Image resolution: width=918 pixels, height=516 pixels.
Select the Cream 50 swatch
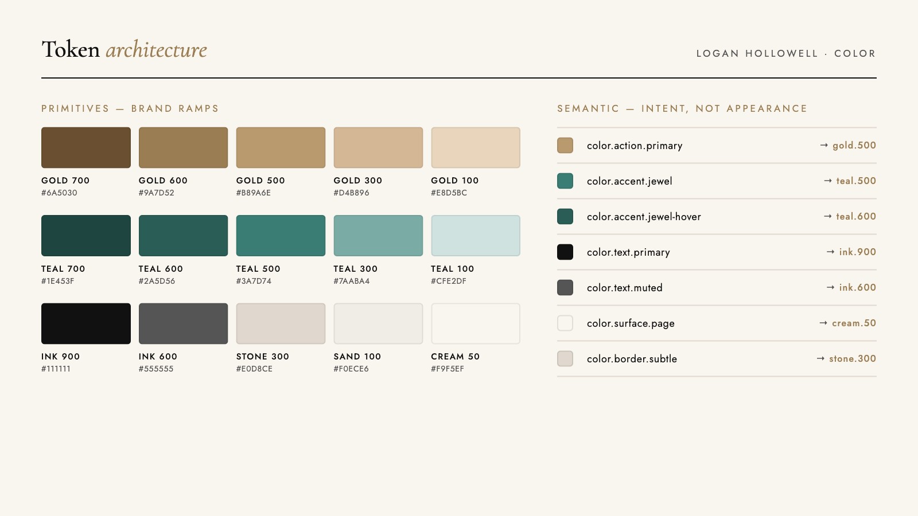pos(476,324)
